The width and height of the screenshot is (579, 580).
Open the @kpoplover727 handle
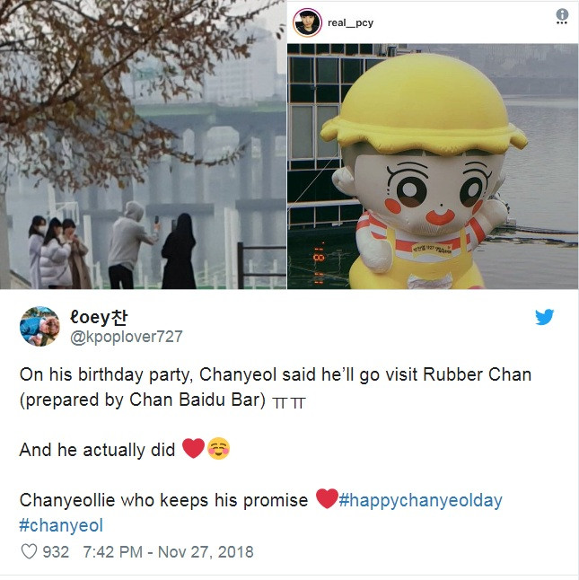tap(126, 337)
